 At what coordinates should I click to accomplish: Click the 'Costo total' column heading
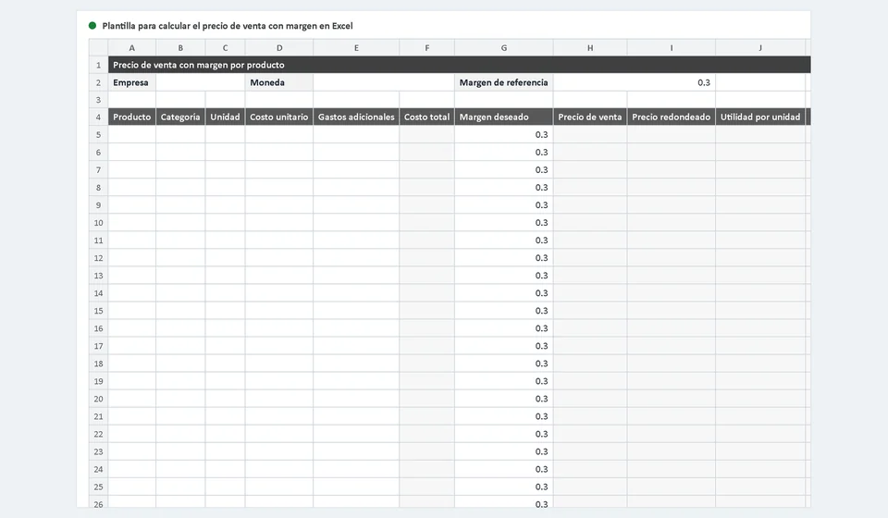pos(427,117)
